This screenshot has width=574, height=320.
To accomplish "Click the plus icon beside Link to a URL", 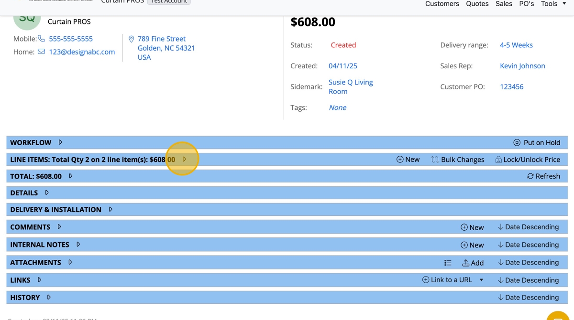I will 426,280.
